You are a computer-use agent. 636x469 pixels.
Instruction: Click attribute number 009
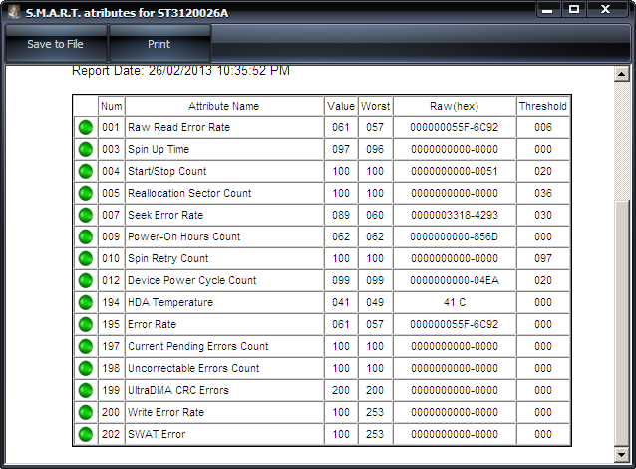[111, 236]
